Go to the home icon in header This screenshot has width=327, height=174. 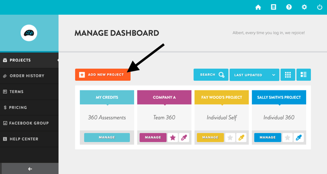point(258,7)
